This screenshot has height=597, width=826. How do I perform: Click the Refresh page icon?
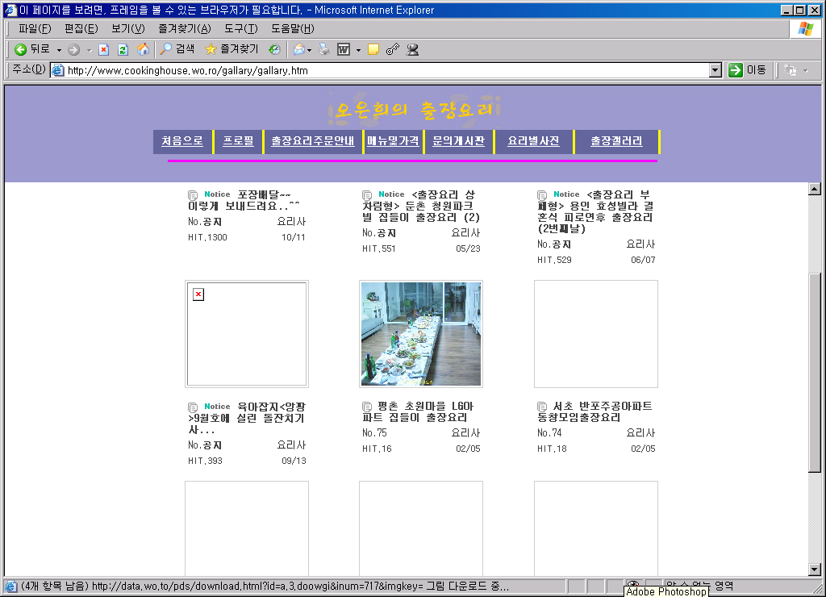coord(123,49)
